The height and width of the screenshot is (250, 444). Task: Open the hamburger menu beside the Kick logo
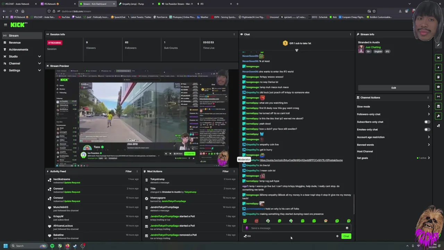(6, 25)
